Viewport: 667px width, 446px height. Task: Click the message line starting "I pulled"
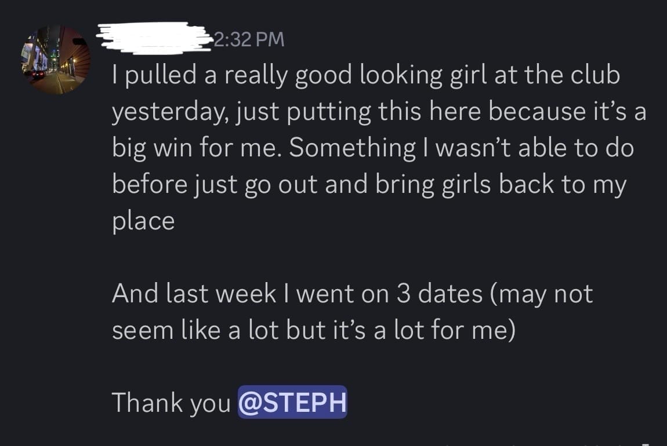coord(365,75)
